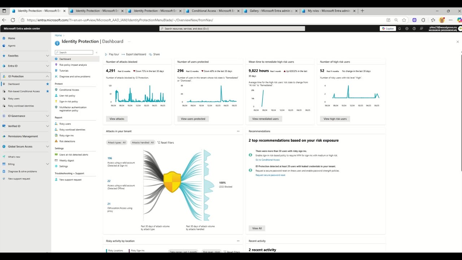Open Risk-based Conditional Access in the sidebar

tap(24, 91)
